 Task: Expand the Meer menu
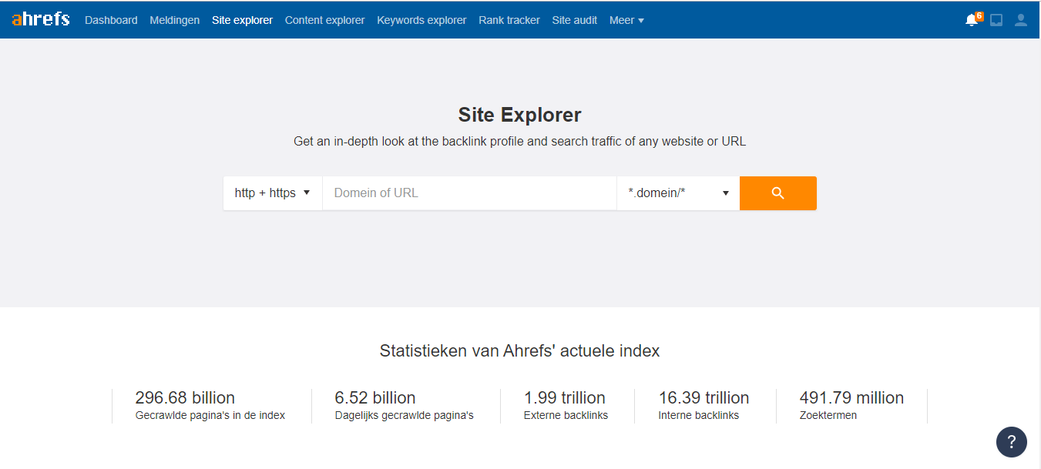(626, 20)
